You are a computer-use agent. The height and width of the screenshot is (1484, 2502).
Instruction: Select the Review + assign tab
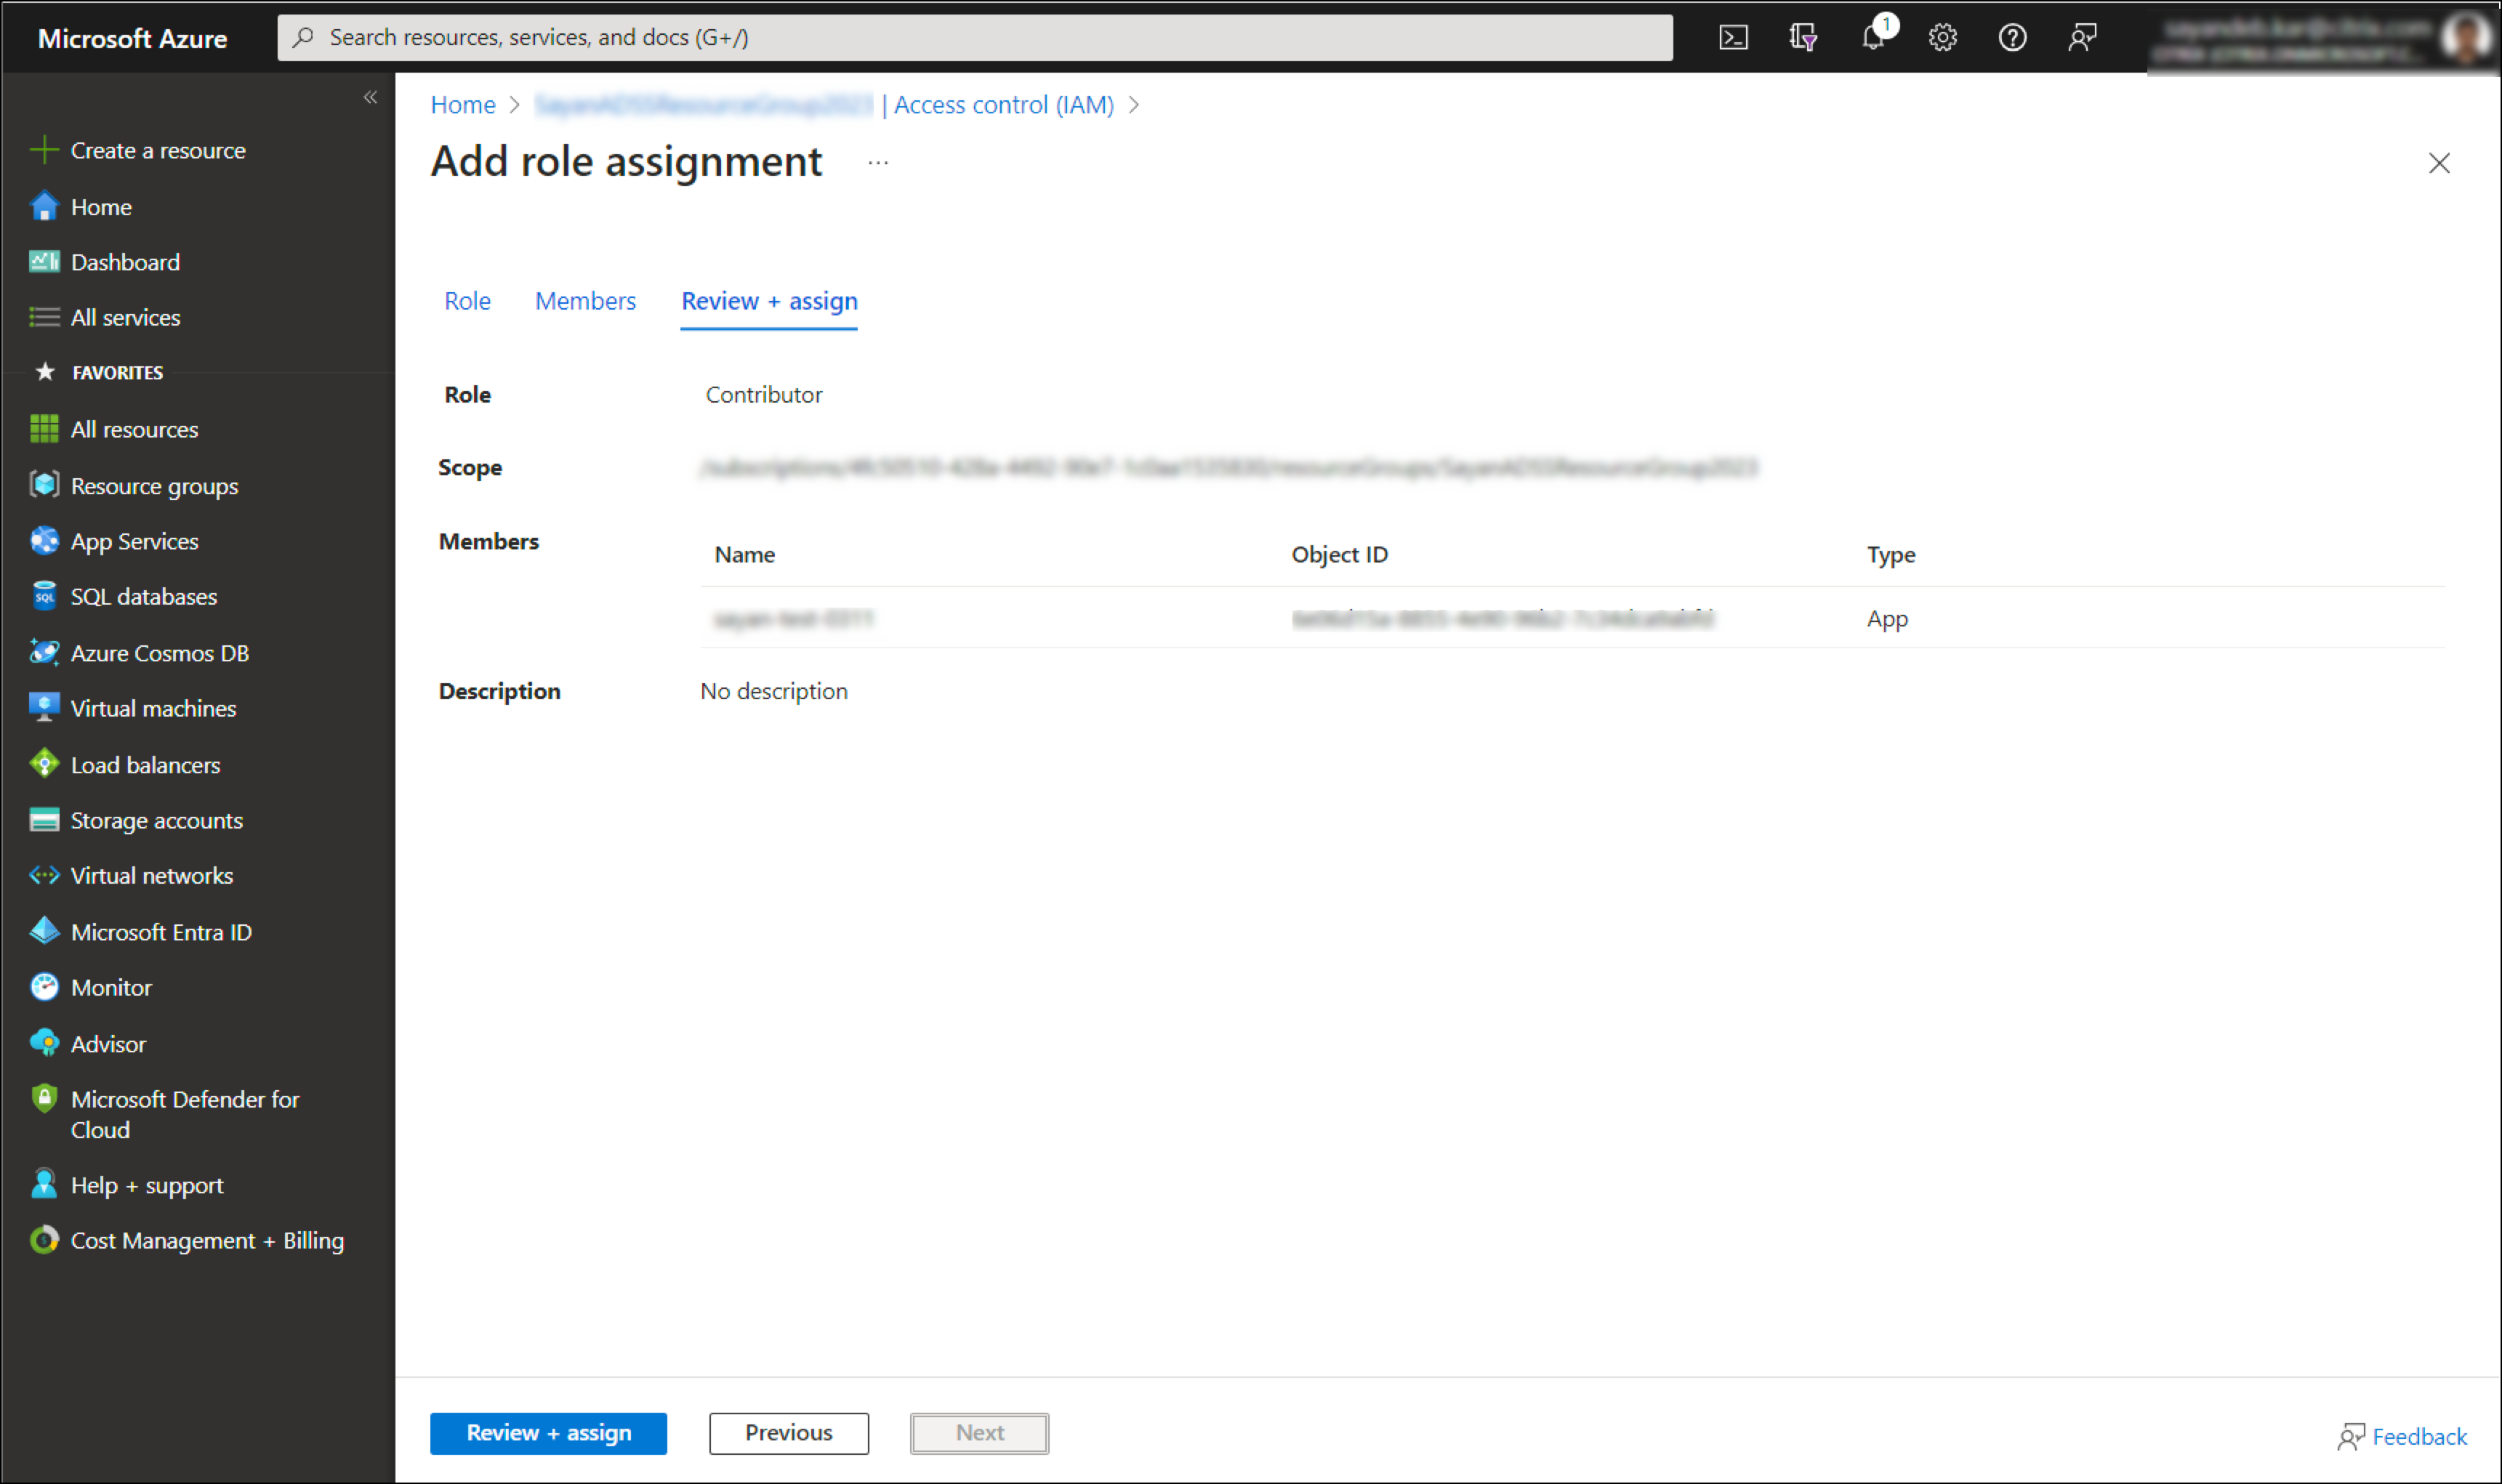pos(769,301)
